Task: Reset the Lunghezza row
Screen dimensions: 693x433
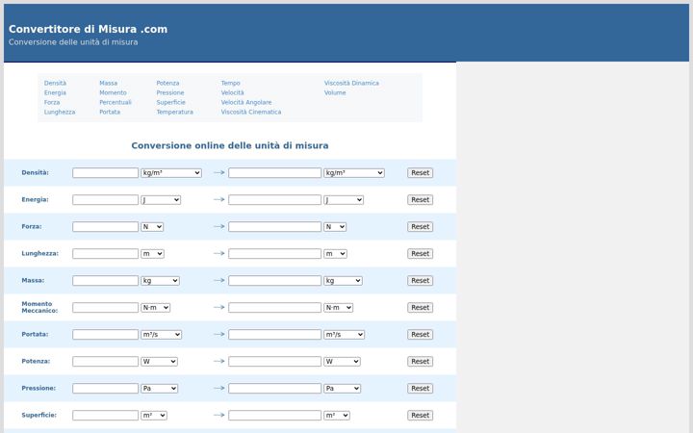Action: click(x=420, y=254)
